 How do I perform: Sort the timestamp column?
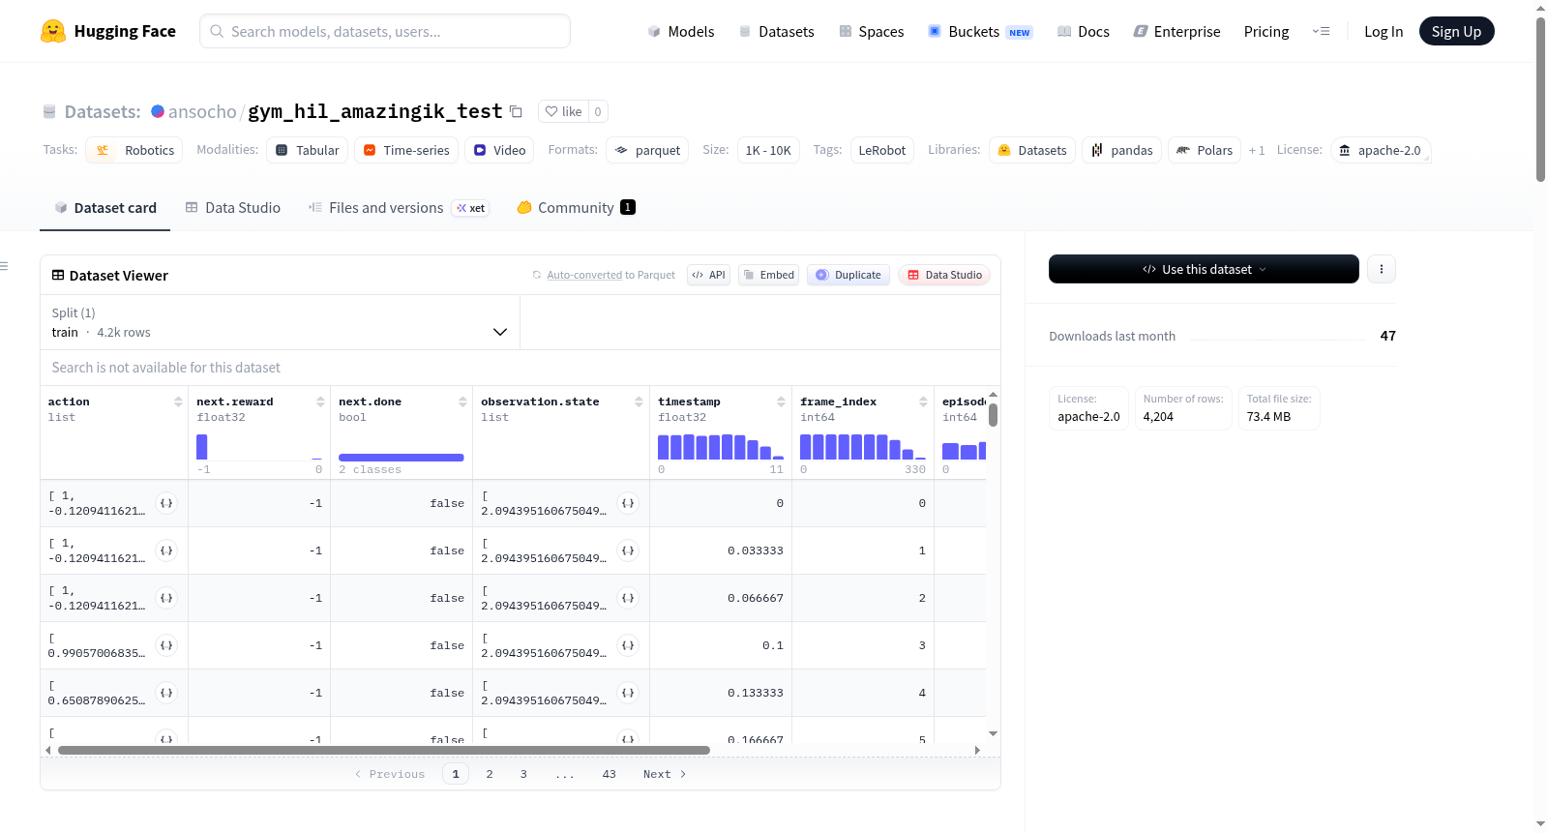coord(781,402)
